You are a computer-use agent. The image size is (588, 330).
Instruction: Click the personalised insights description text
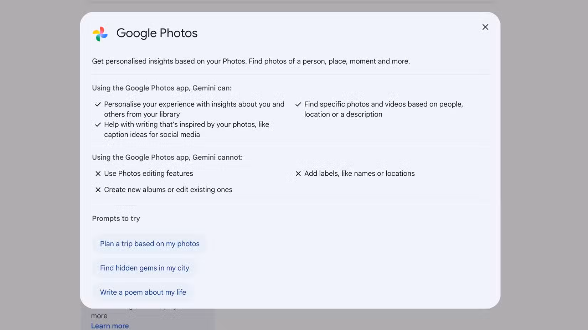click(194, 109)
